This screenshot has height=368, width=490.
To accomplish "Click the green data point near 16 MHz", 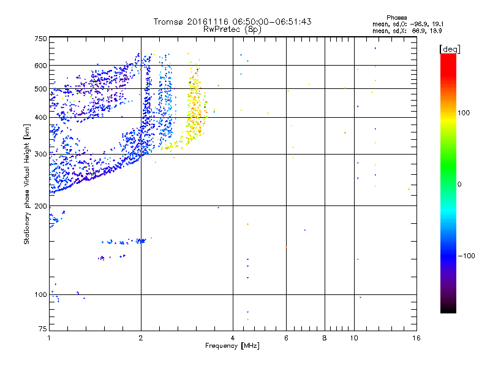I will pos(409,190).
